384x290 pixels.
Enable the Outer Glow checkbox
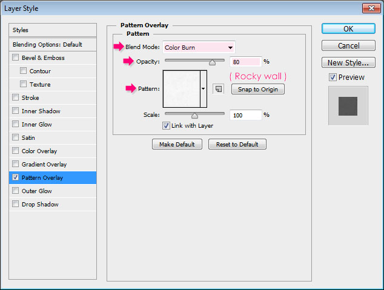(x=15, y=190)
